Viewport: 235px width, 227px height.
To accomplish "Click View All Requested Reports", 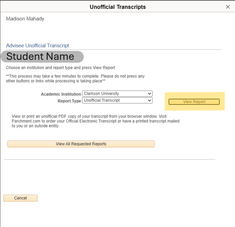I will tap(81, 144).
